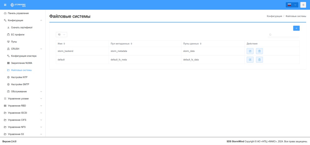Open Конфигурация кластера menu item
The height and width of the screenshot is (145, 310).
pyautogui.click(x=23, y=56)
